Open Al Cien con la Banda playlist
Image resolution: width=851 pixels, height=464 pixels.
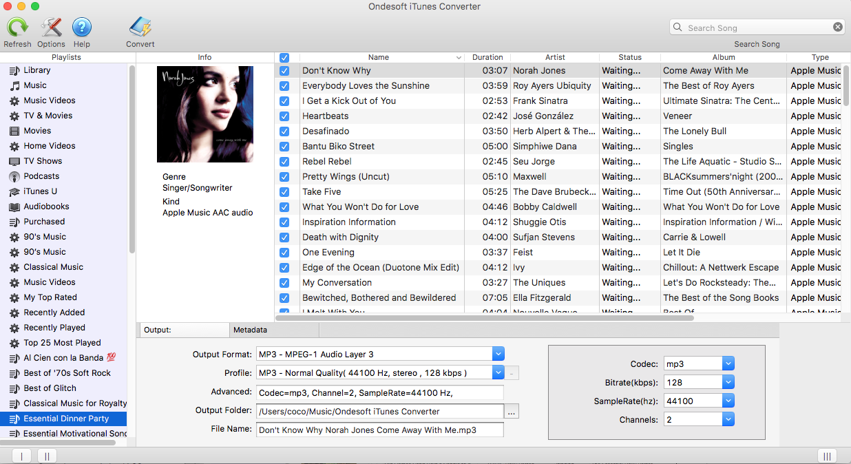pos(63,358)
